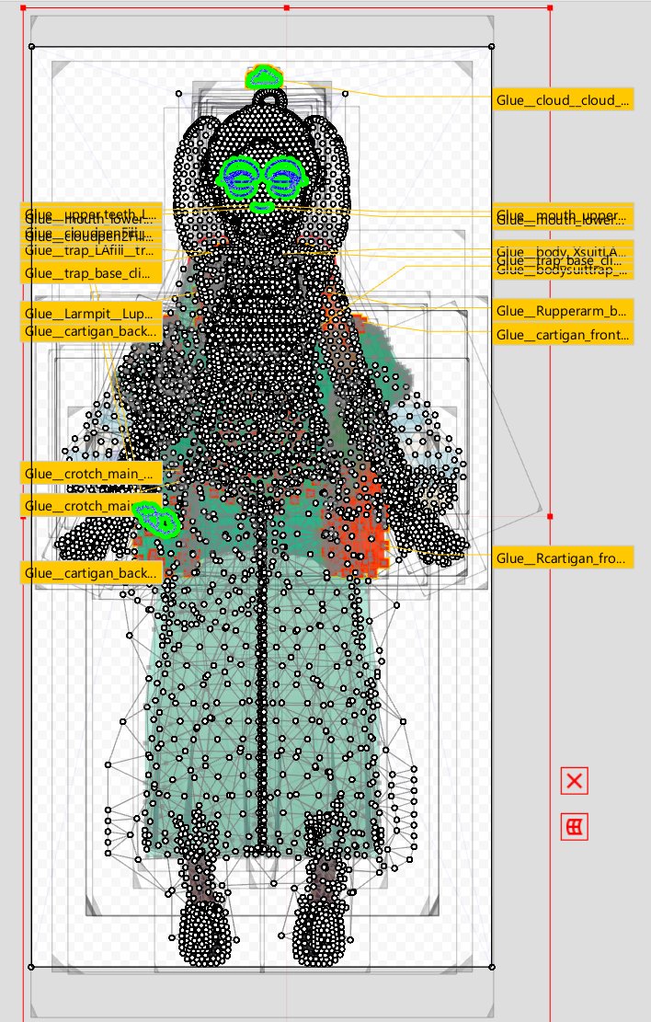Screen dimensions: 651x1022
Task: Click the red top-right bounding box handle
Action: coord(550,8)
